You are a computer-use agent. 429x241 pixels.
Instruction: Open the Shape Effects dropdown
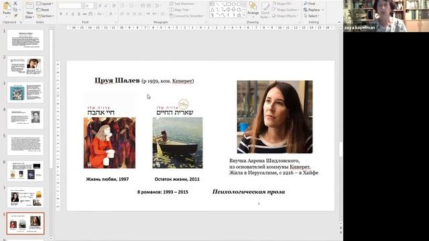(x=284, y=16)
